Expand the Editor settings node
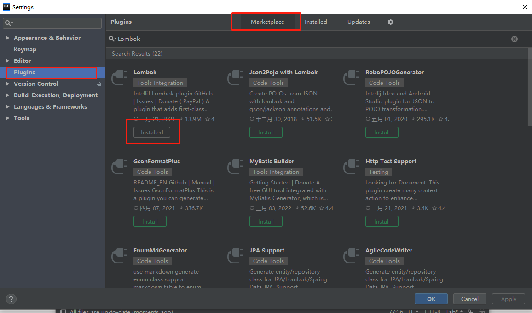The height and width of the screenshot is (313, 532). coord(7,61)
